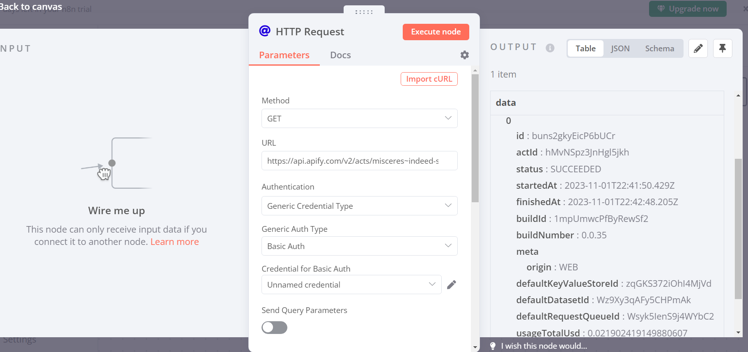Grab the panel drag handle dots
The image size is (748, 352).
[364, 12]
